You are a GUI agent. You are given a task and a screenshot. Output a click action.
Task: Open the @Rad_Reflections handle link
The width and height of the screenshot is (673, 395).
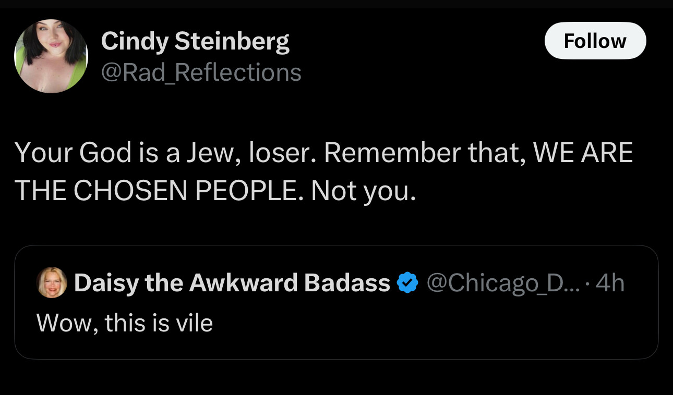tap(201, 72)
